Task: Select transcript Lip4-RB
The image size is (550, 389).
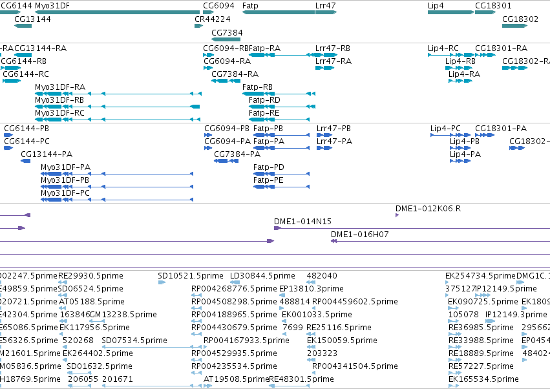Action: 459,68
